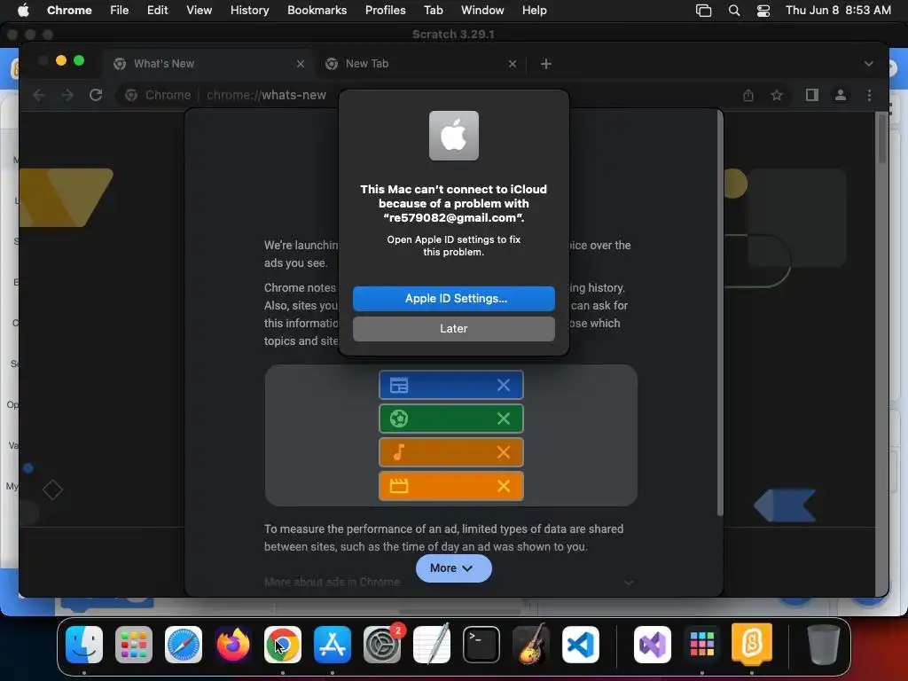Open Apple ID Settings from the dialog

coord(453,298)
